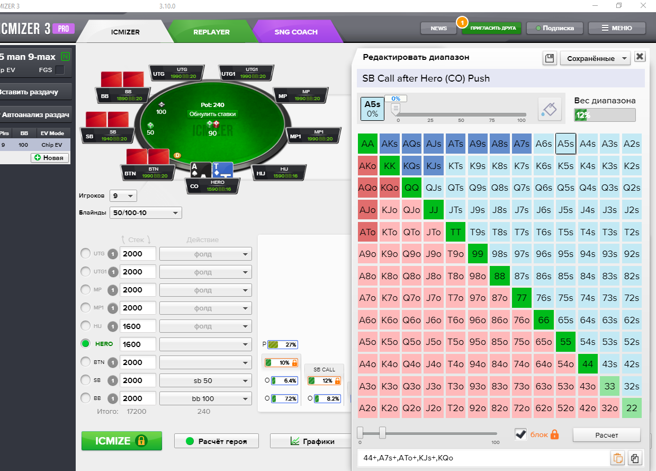Select the MP1 position radio button

[85, 308]
